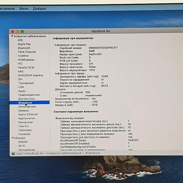Screen dimensions: 183x183
Task: Minimize window with yellow button
Action: [18, 31]
